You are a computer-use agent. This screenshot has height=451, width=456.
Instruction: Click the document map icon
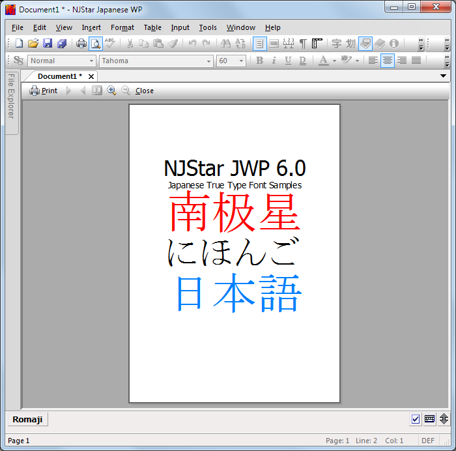click(x=317, y=44)
